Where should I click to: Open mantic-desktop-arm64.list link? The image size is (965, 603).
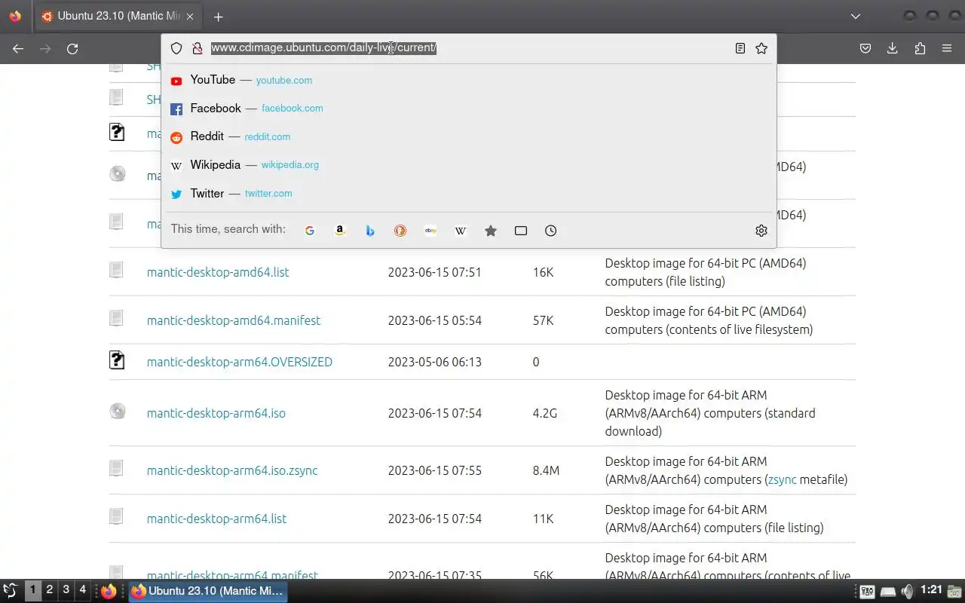216,519
